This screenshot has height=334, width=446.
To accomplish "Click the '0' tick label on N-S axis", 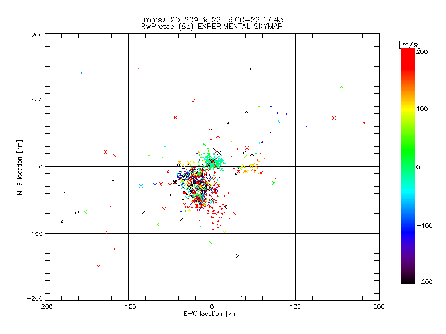I will pyautogui.click(x=41, y=167).
